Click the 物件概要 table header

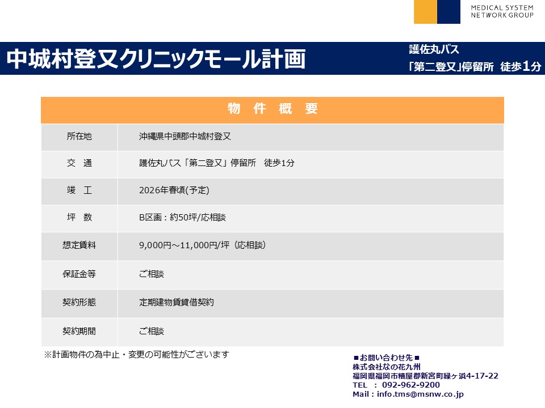[272, 110]
